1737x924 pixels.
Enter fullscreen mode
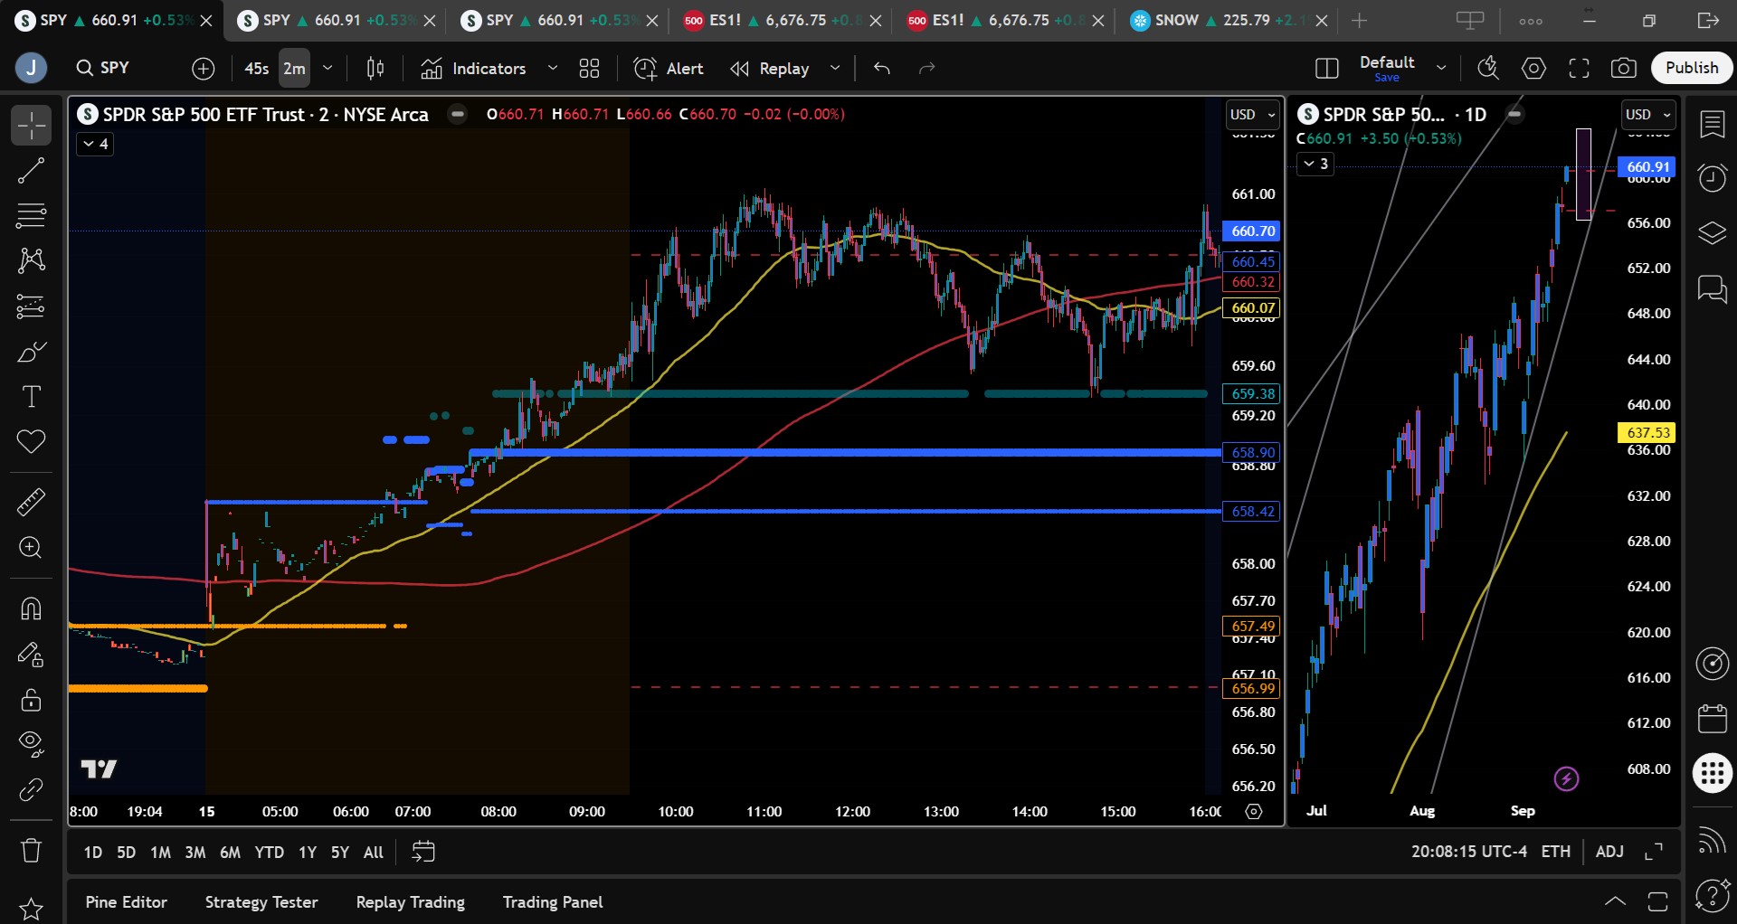coord(1579,68)
